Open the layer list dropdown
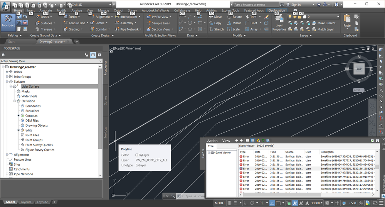The height and width of the screenshot is (207, 385). pyautogui.click(x=338, y=17)
